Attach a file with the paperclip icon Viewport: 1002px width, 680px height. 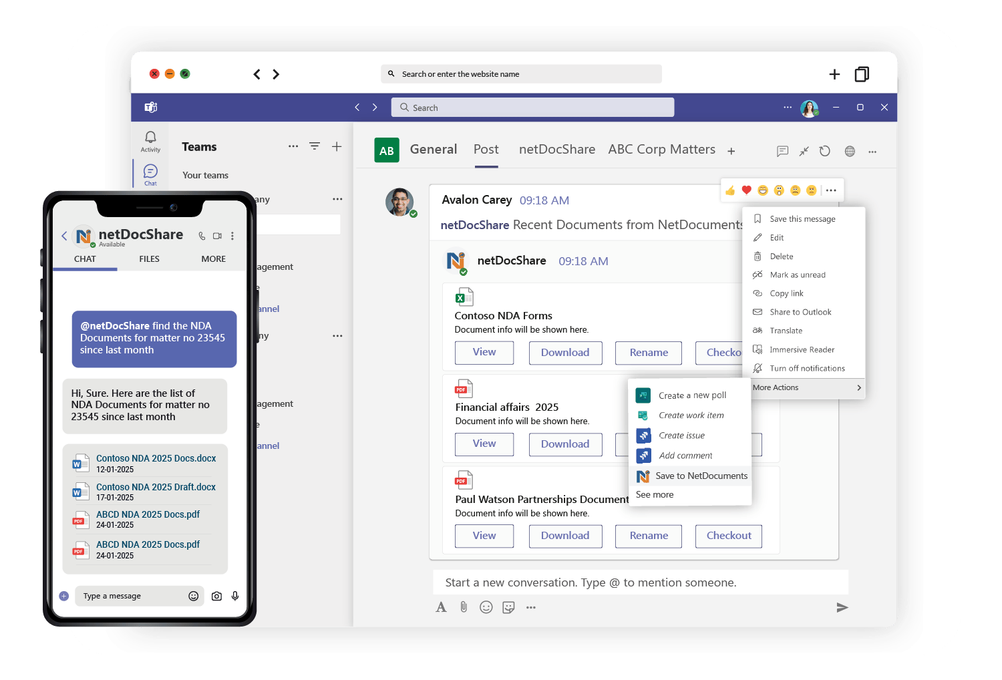point(464,607)
